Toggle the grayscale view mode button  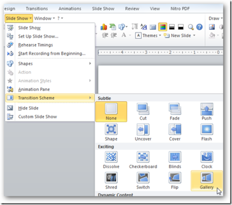(x=172, y=27)
